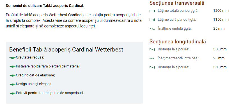This screenshot has width=236, height=110.
Task: Click the first Distanța la șipcuire icon
Action: (152, 49)
